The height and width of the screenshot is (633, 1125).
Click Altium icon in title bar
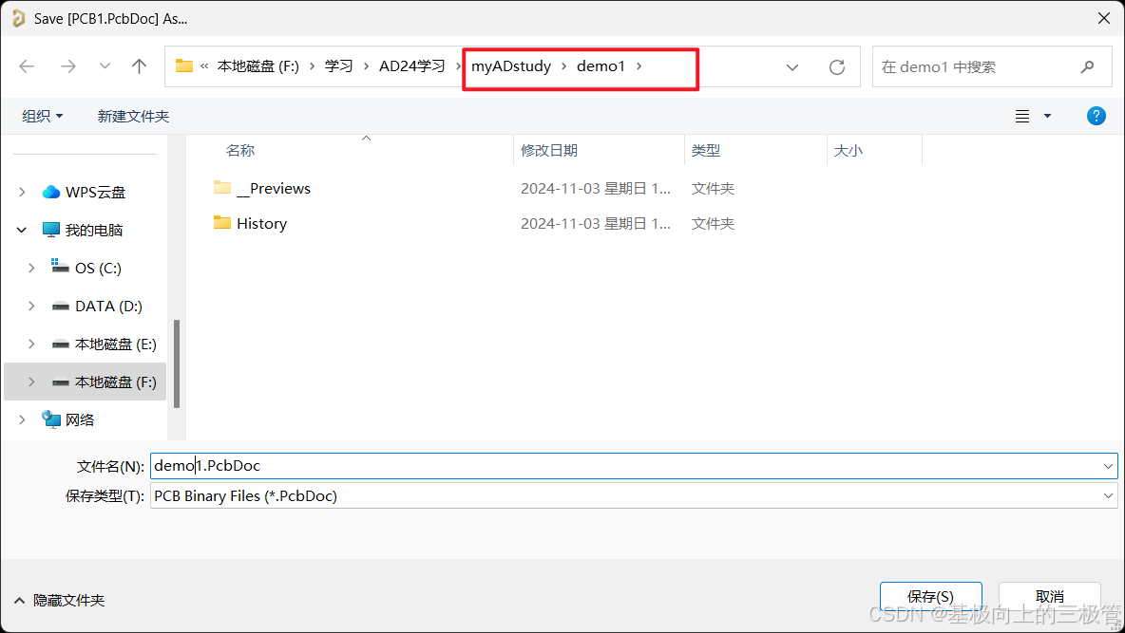pos(19,19)
